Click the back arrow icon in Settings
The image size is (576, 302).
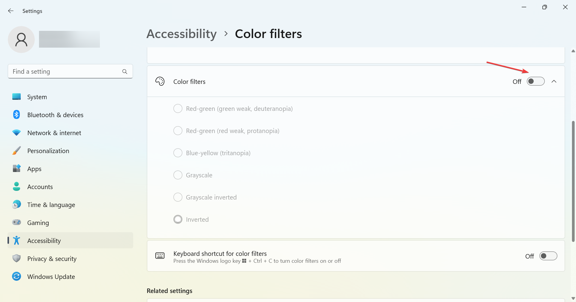(11, 11)
